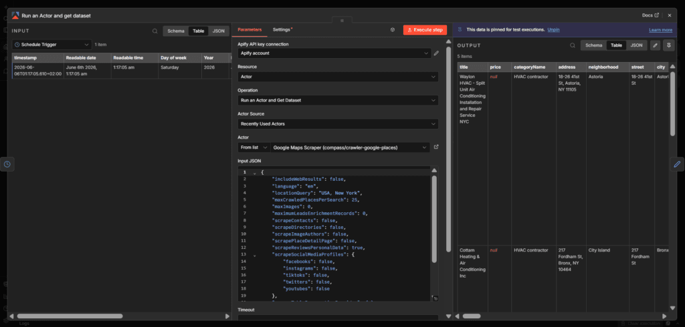Click the Cottam Heating & Air Conditioning title cell
Viewport: 685px width, 327px height.
click(473, 278)
